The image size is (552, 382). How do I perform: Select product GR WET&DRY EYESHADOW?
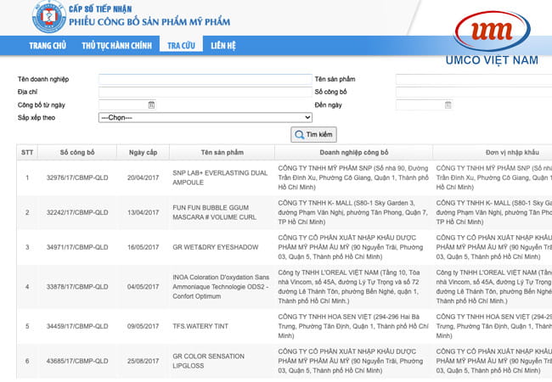click(x=216, y=247)
